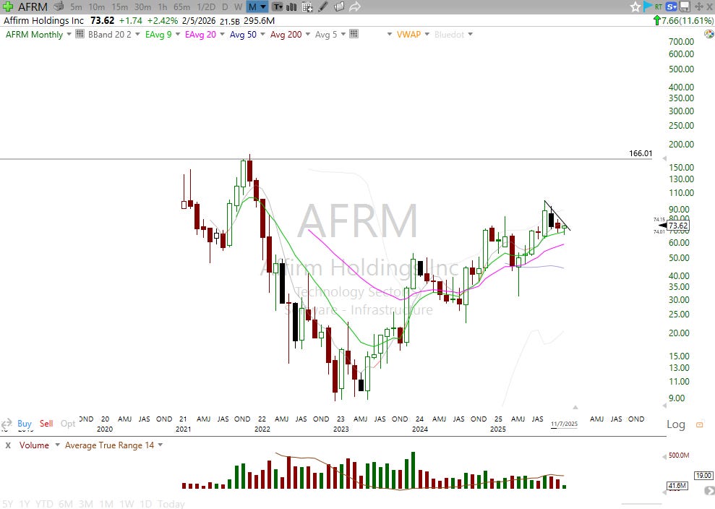Open the color palette icon at chart corner
Screen dimensions: 715x509
pos(709,34)
